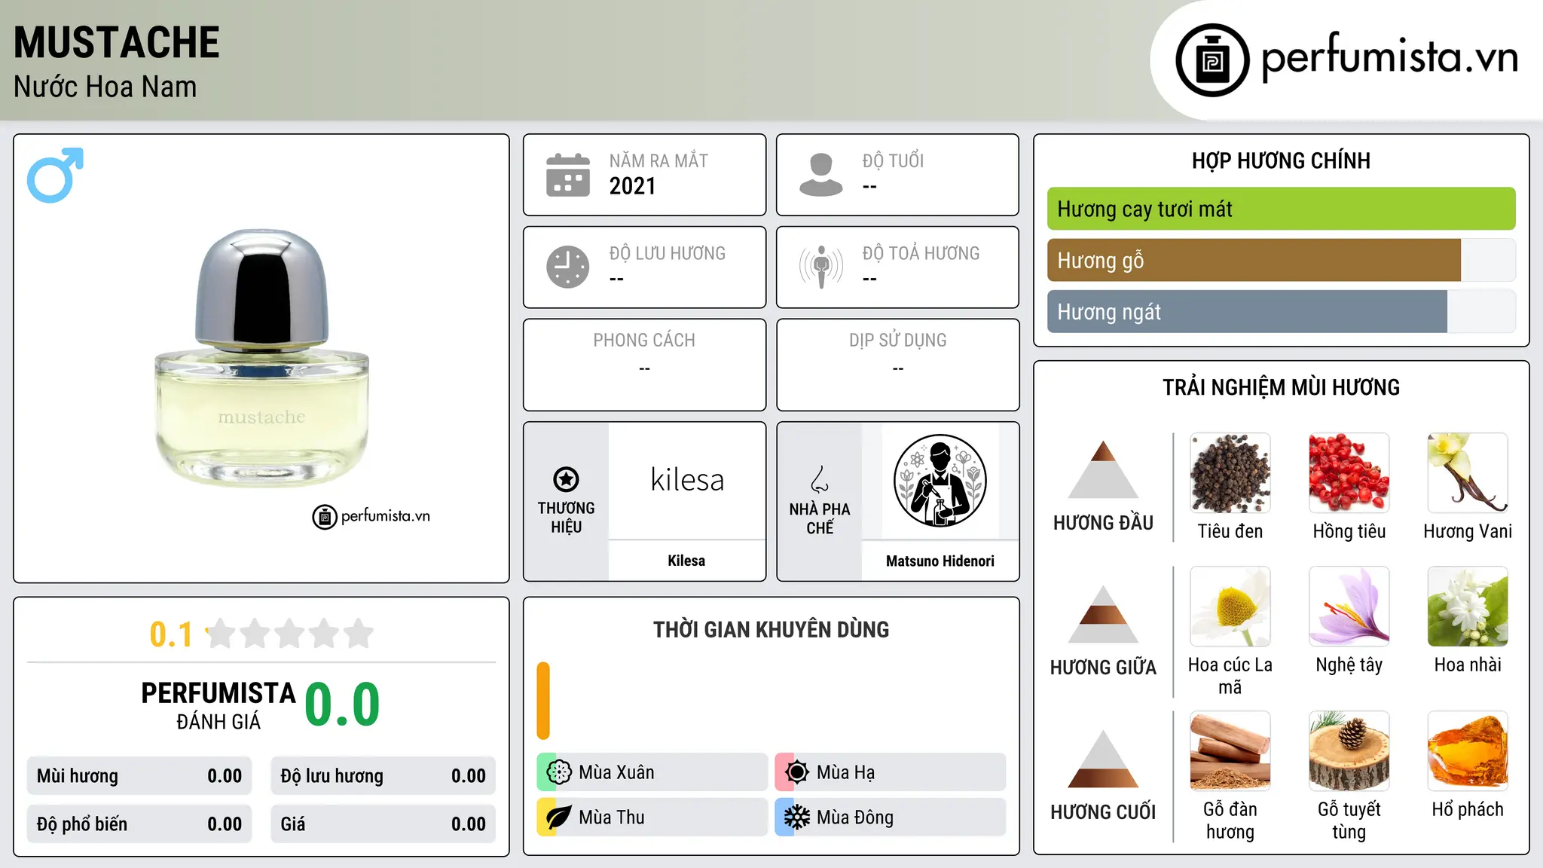
Task: Click the calendar icon beside Năm ra mắt
Action: pyautogui.click(x=568, y=175)
